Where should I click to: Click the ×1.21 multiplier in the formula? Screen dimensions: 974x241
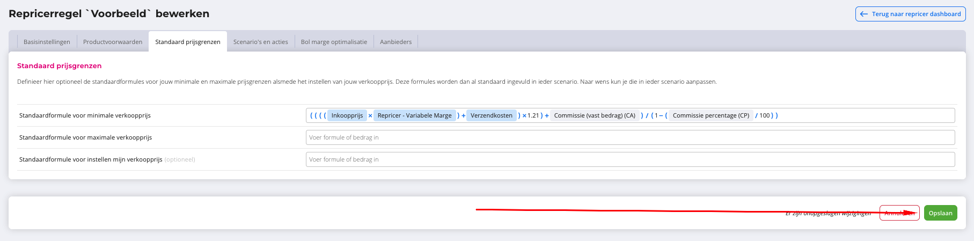(x=531, y=115)
